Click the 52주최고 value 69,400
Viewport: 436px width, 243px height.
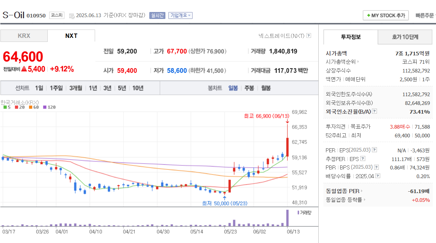(402, 136)
